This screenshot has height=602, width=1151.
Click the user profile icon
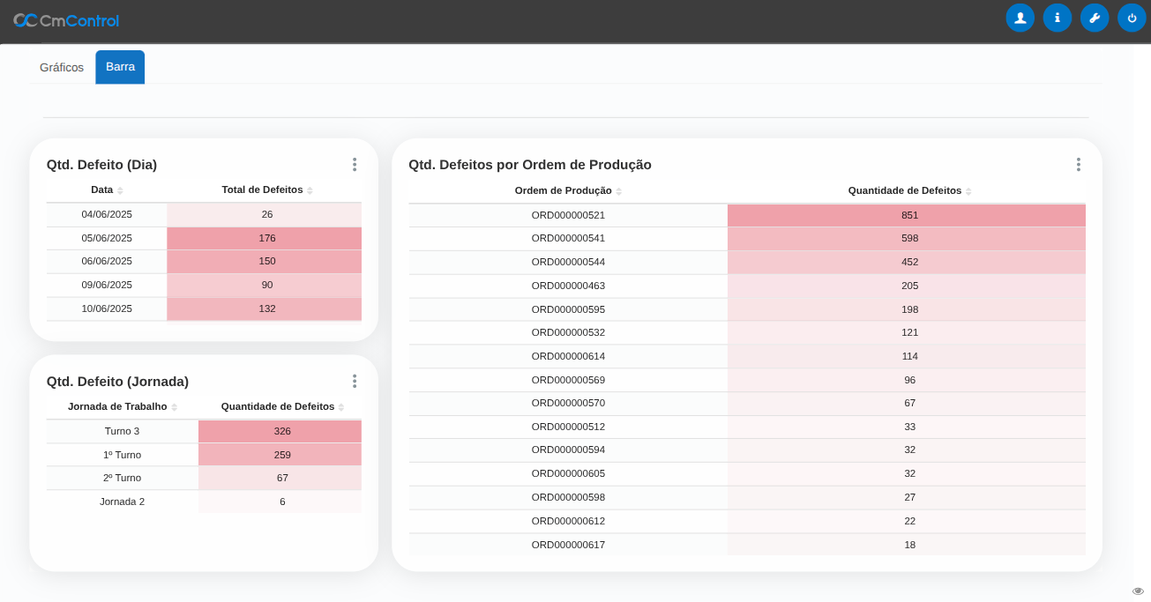pyautogui.click(x=1020, y=18)
